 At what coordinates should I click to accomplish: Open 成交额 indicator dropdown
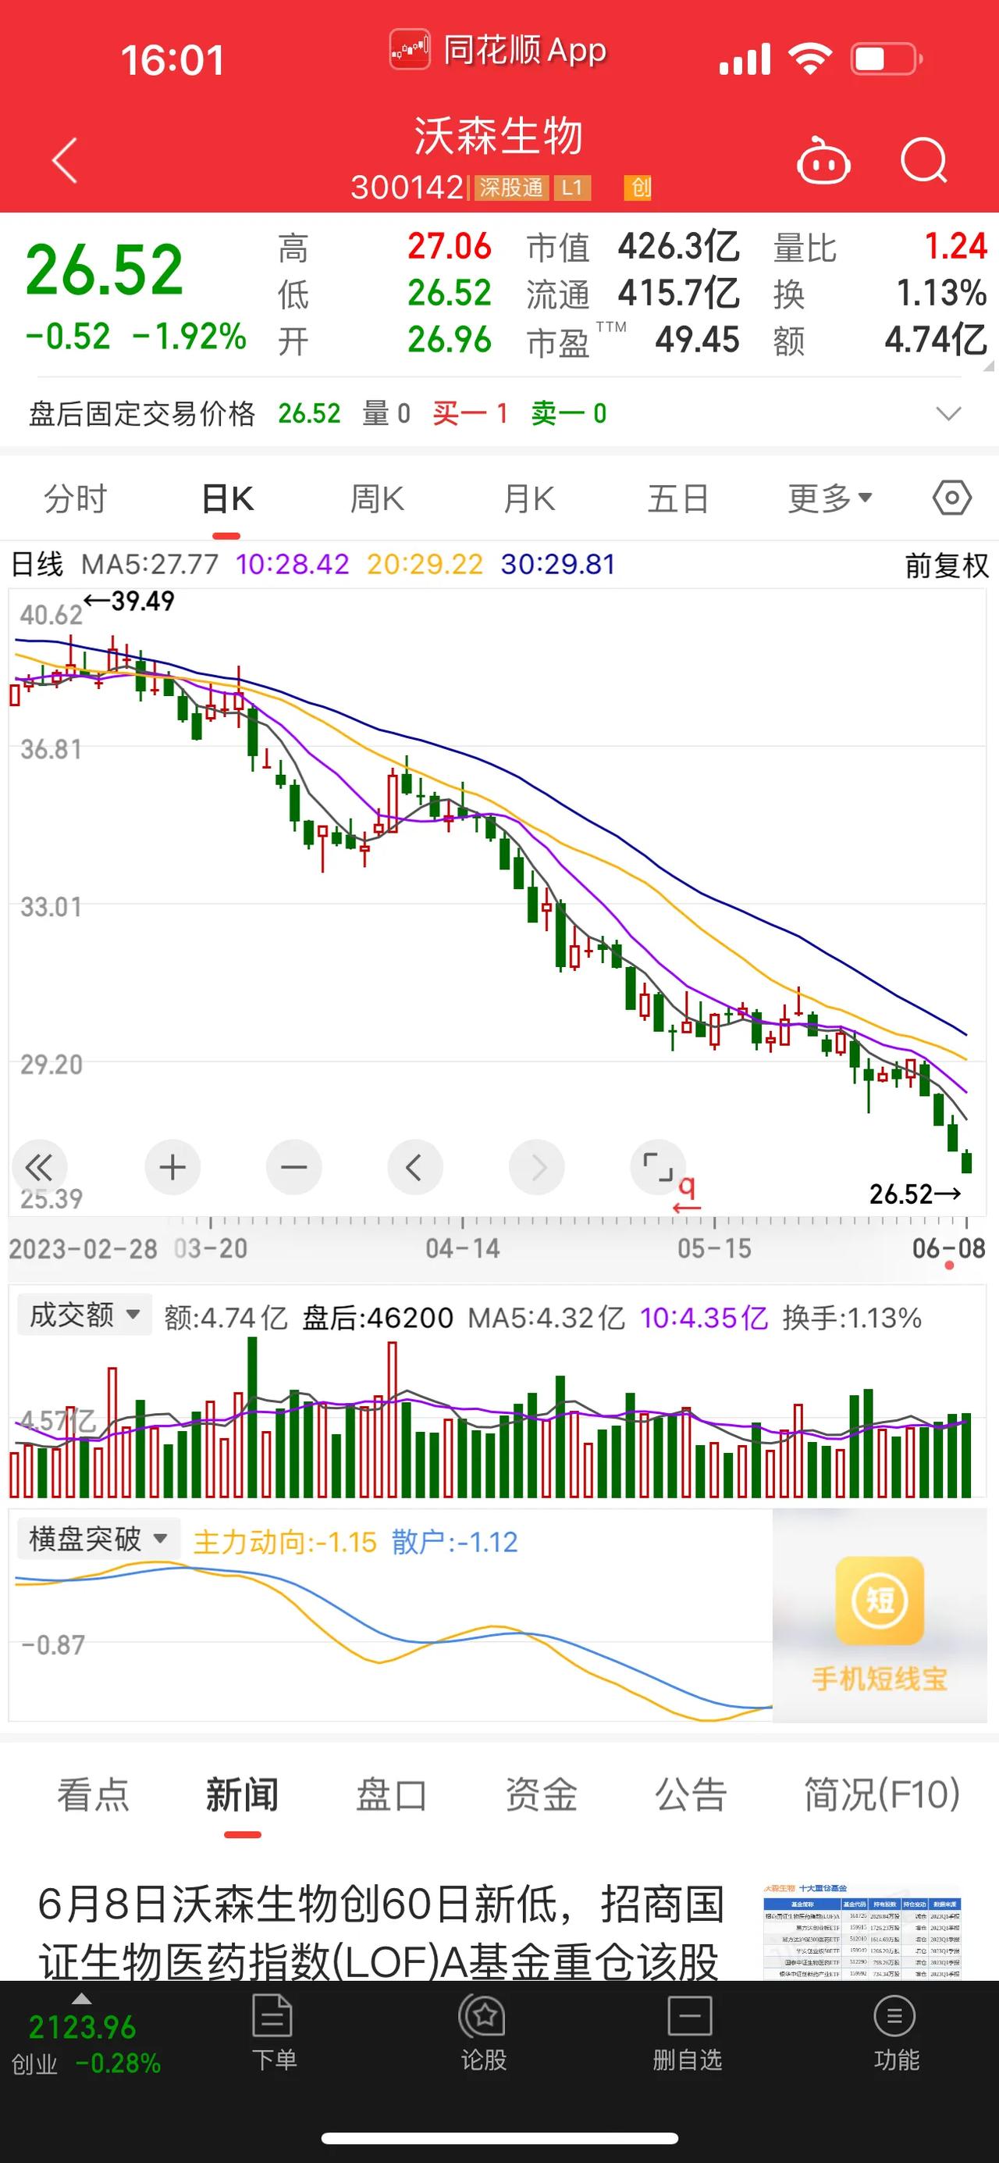point(85,1315)
